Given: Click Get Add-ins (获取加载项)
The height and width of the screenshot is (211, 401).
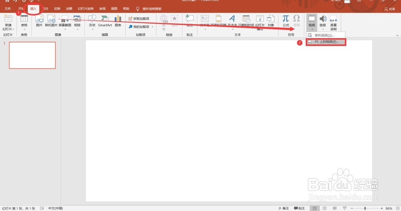Looking at the screenshot, I should [x=139, y=19].
